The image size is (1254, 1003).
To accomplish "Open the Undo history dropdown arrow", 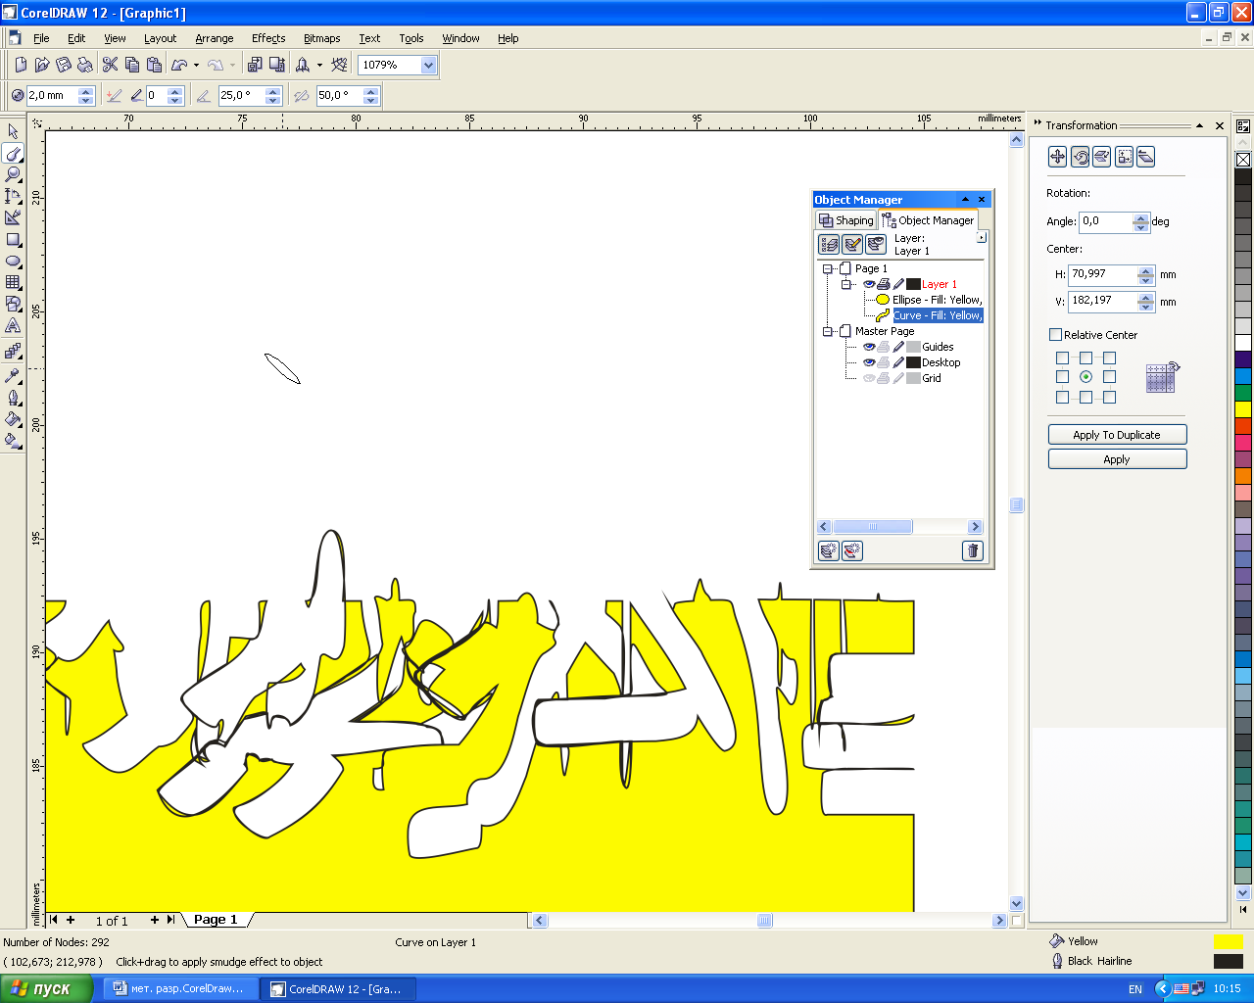I will click(x=196, y=65).
